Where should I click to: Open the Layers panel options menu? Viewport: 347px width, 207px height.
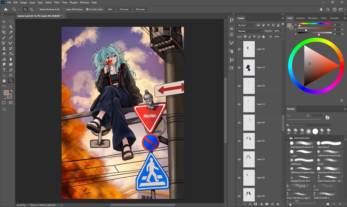point(282,18)
